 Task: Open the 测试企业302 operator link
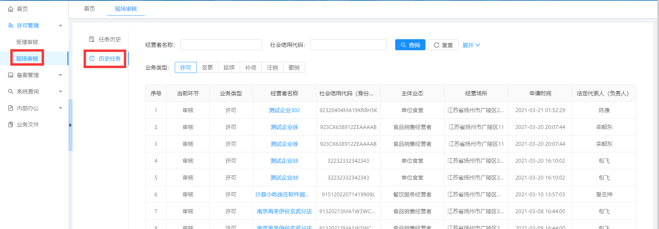pyautogui.click(x=284, y=110)
